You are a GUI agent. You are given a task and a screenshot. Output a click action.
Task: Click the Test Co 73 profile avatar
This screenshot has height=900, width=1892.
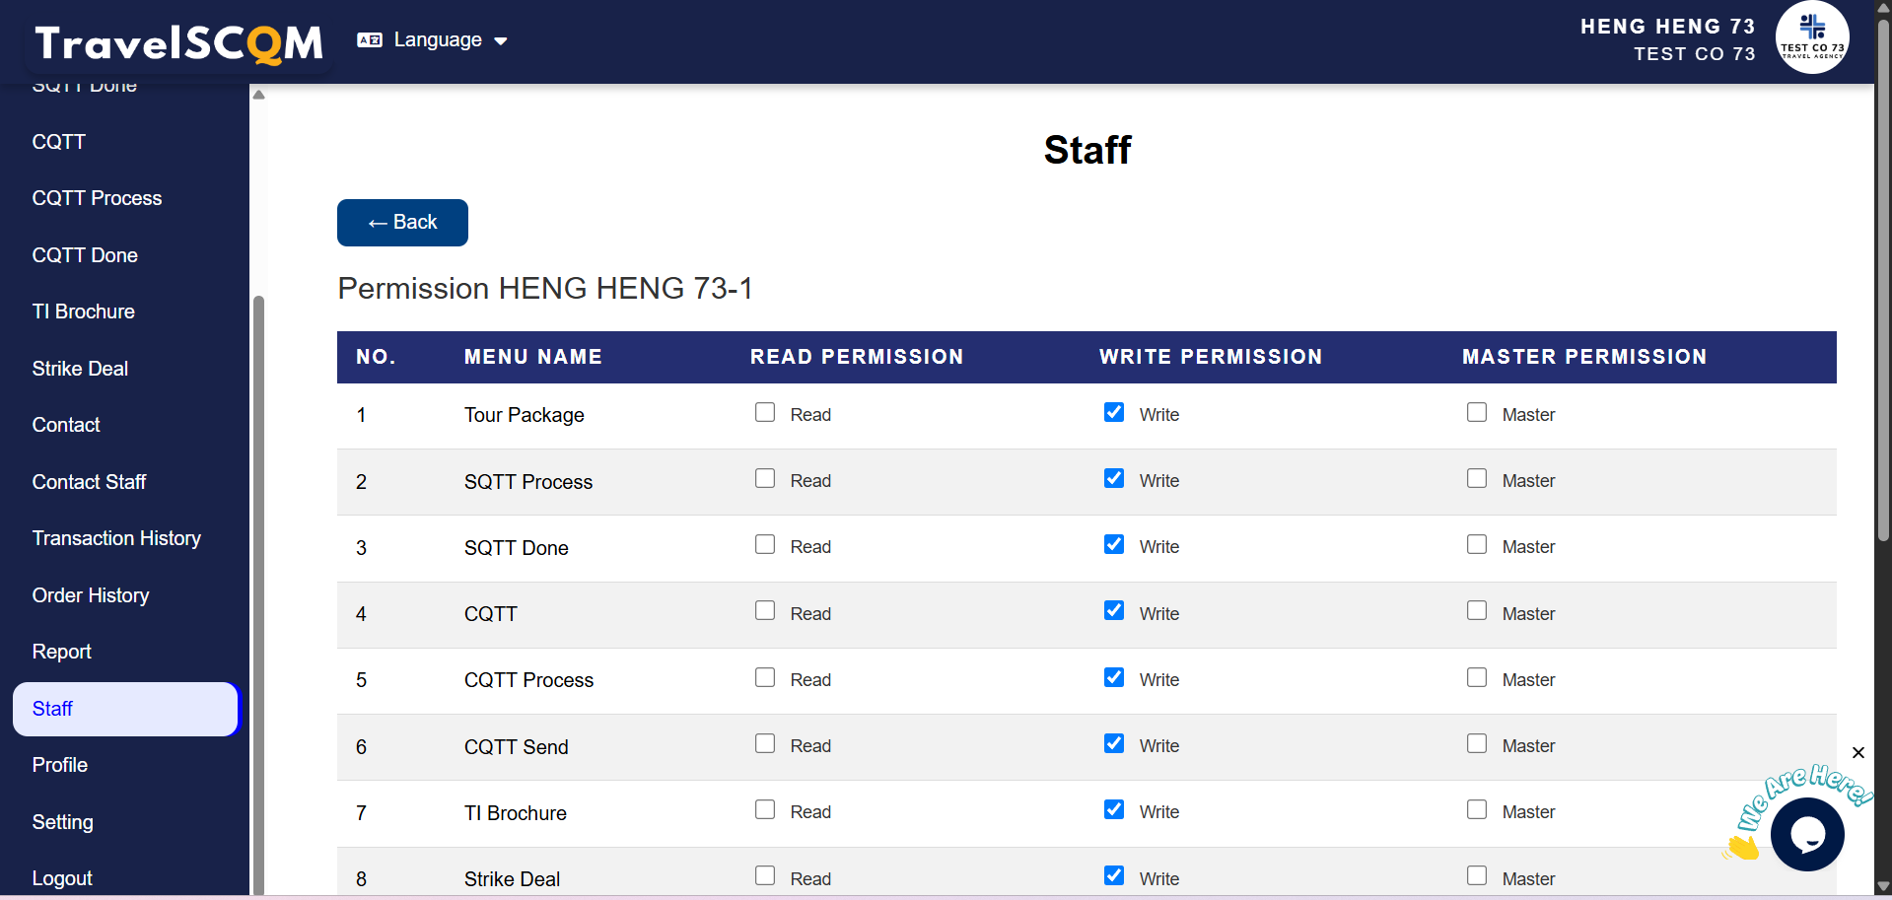1811,38
